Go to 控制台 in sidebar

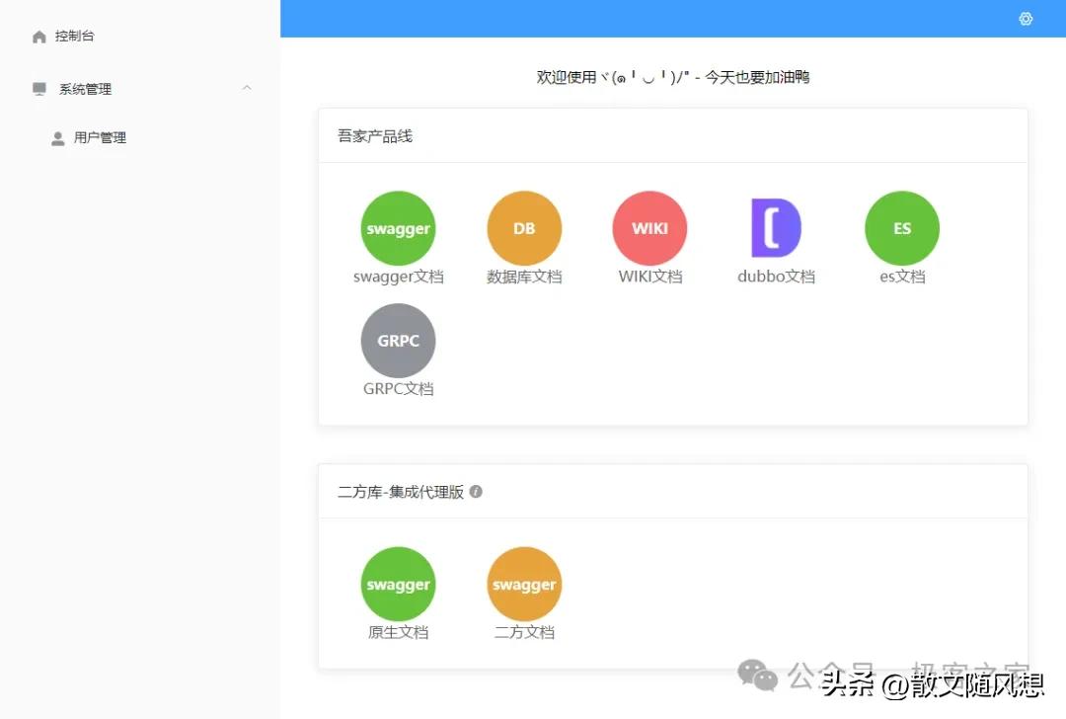click(75, 37)
